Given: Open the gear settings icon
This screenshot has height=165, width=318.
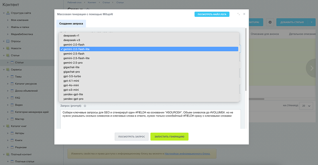Looking at the screenshot, I should 270,22.
